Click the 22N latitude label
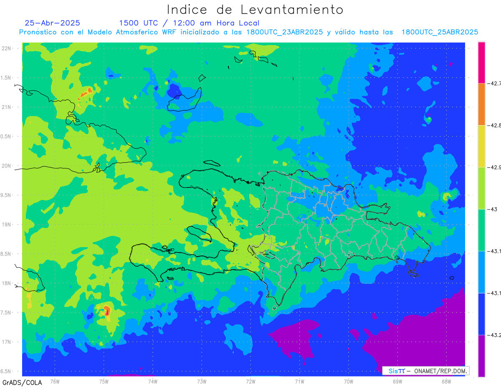The width and height of the screenshot is (501, 387). tap(7, 48)
